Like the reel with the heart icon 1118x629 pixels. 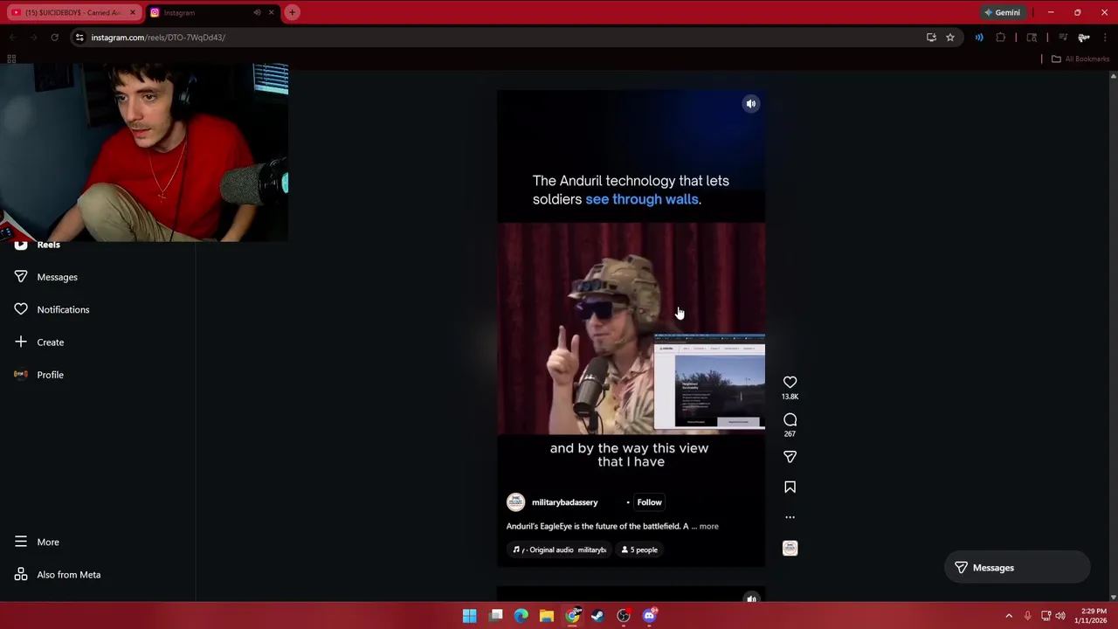[x=790, y=383]
